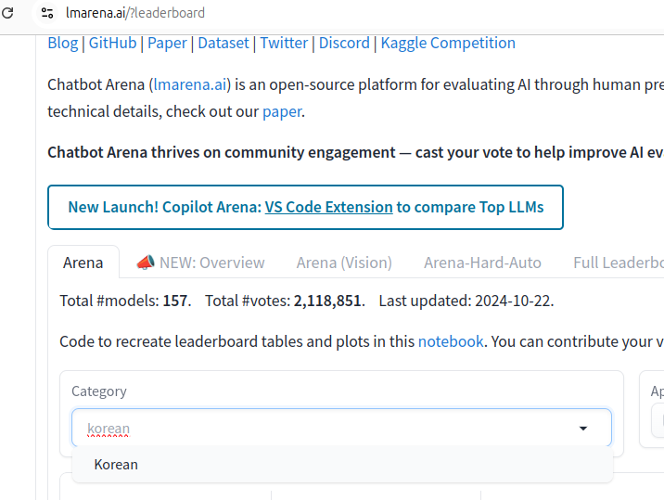The image size is (664, 500).
Task: Open the lowercase paper link in technical details
Action: 282,112
